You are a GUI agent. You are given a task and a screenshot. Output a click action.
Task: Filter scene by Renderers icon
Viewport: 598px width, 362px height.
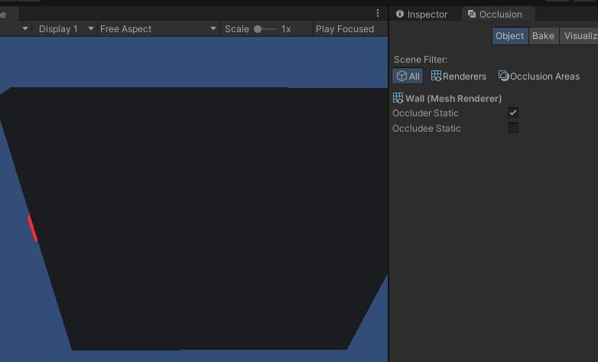click(436, 76)
